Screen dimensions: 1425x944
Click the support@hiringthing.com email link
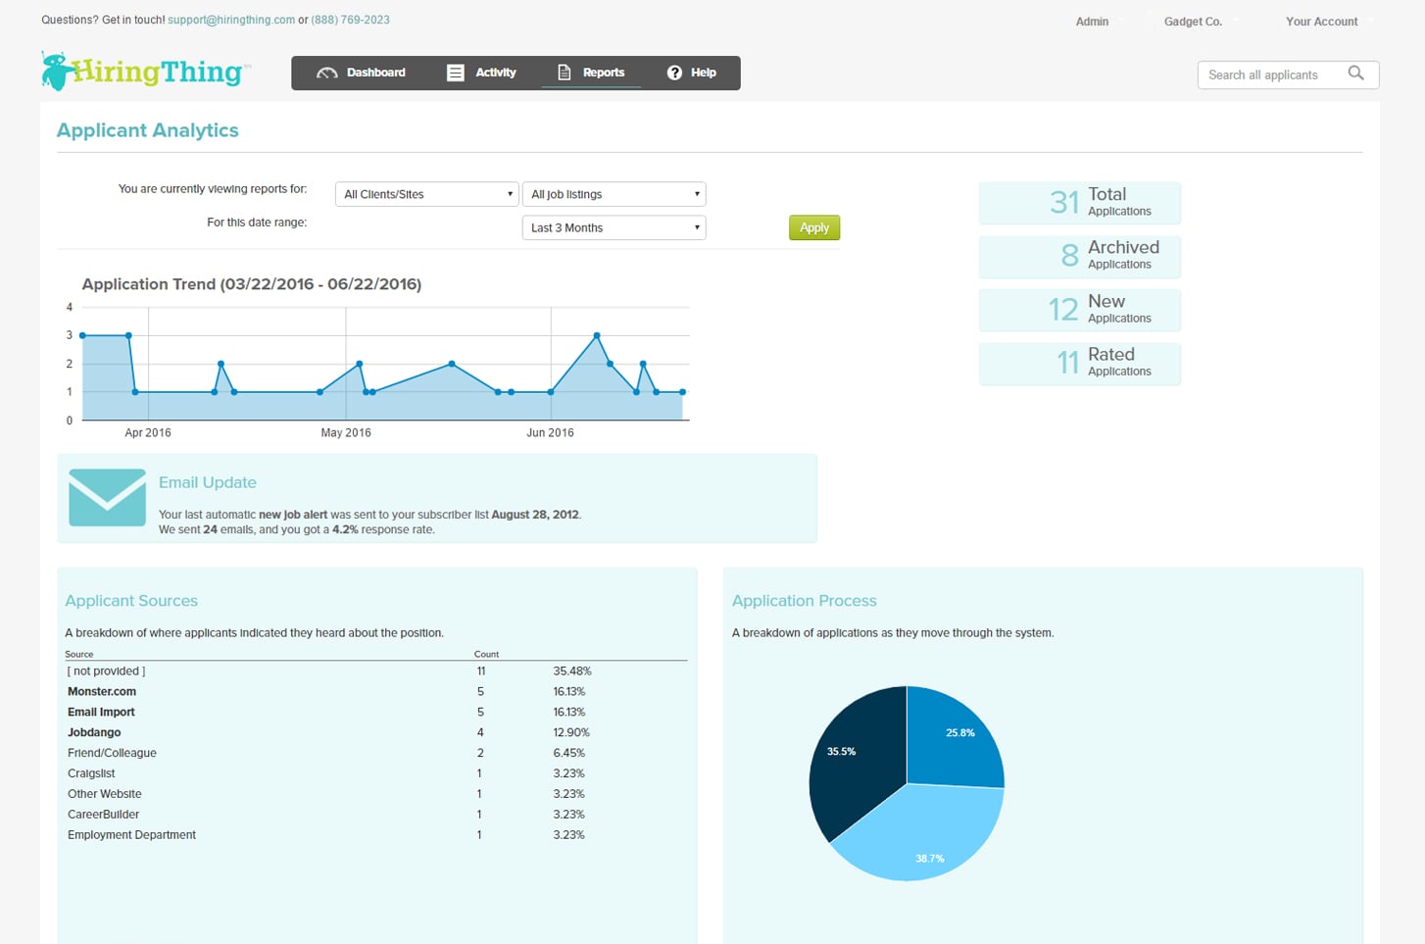click(x=231, y=20)
